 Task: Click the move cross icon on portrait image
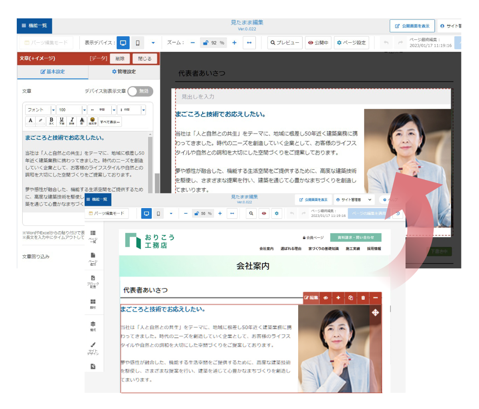pos(375,312)
